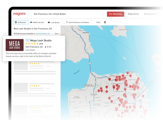163x120 pixels.
Task: Open the Sort dropdown
Action: click(57, 34)
